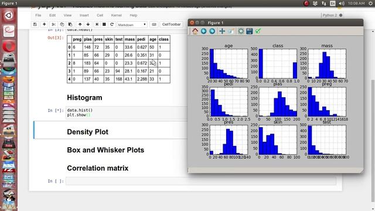
Task: Click the skin histogram subplot
Action: pos(278,139)
